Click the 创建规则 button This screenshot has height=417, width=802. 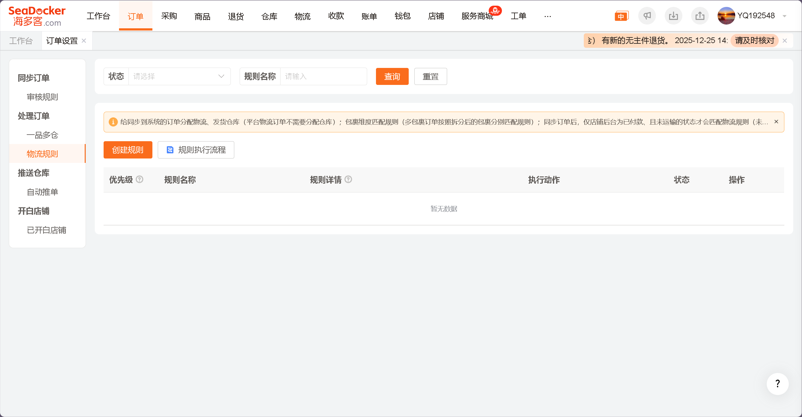pos(128,150)
